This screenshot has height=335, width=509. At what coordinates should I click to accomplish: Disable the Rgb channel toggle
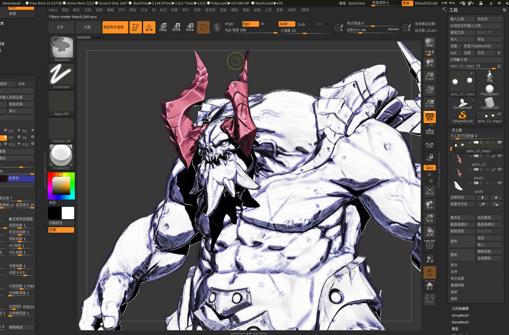pyautogui.click(x=250, y=24)
